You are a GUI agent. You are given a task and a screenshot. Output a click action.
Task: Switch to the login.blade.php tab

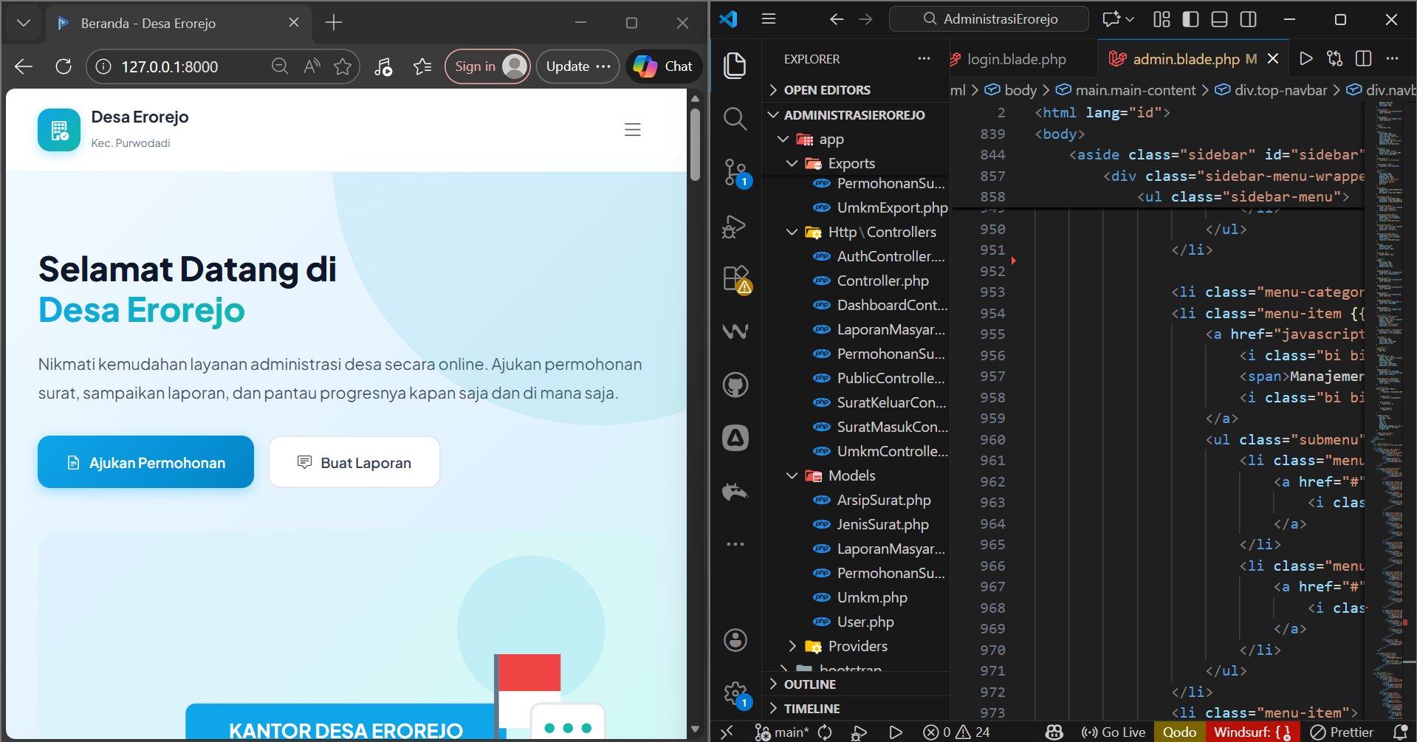point(1017,59)
